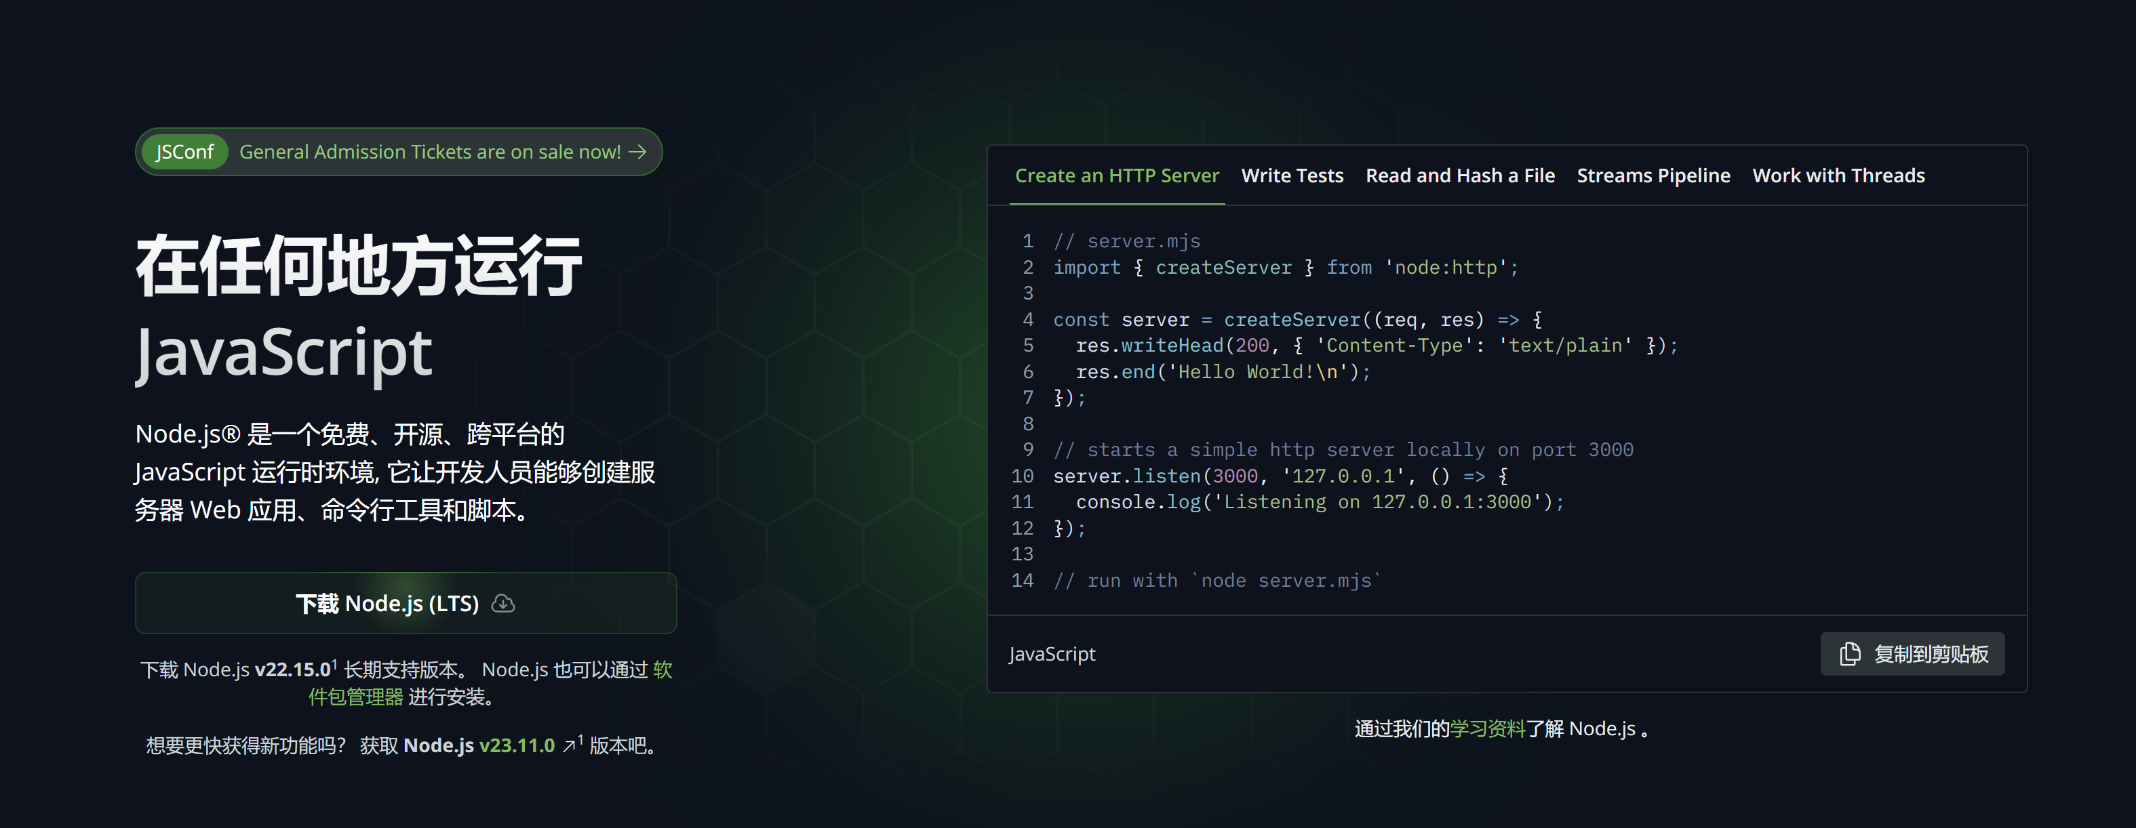Switch to the Write Tests tab
The width and height of the screenshot is (2136, 828).
point(1291,175)
